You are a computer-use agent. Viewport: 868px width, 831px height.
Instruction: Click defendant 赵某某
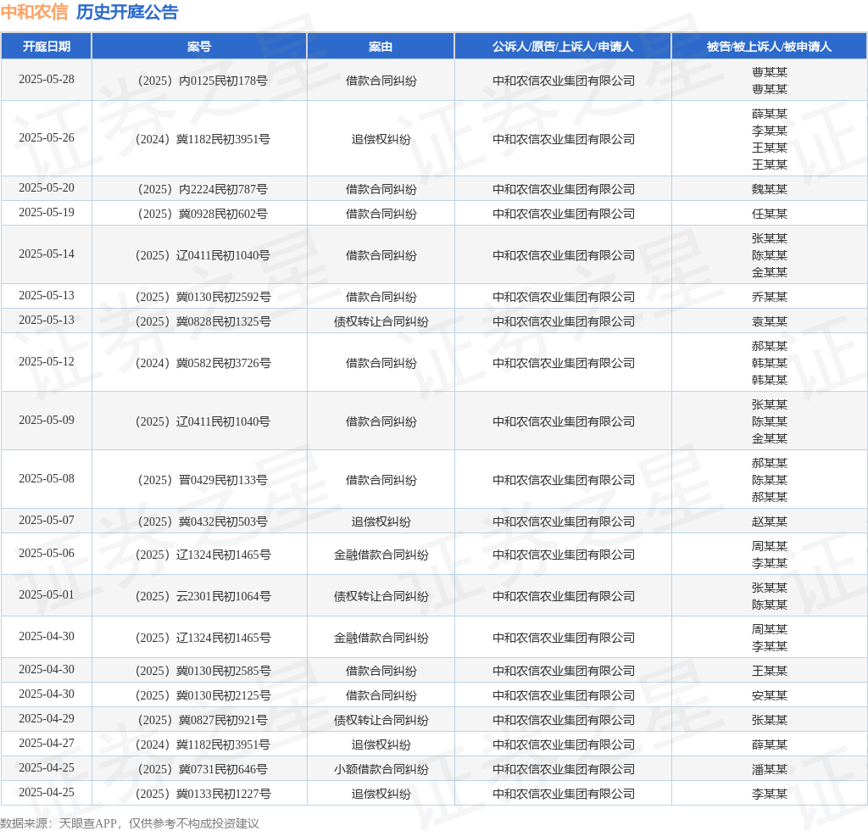point(770,521)
